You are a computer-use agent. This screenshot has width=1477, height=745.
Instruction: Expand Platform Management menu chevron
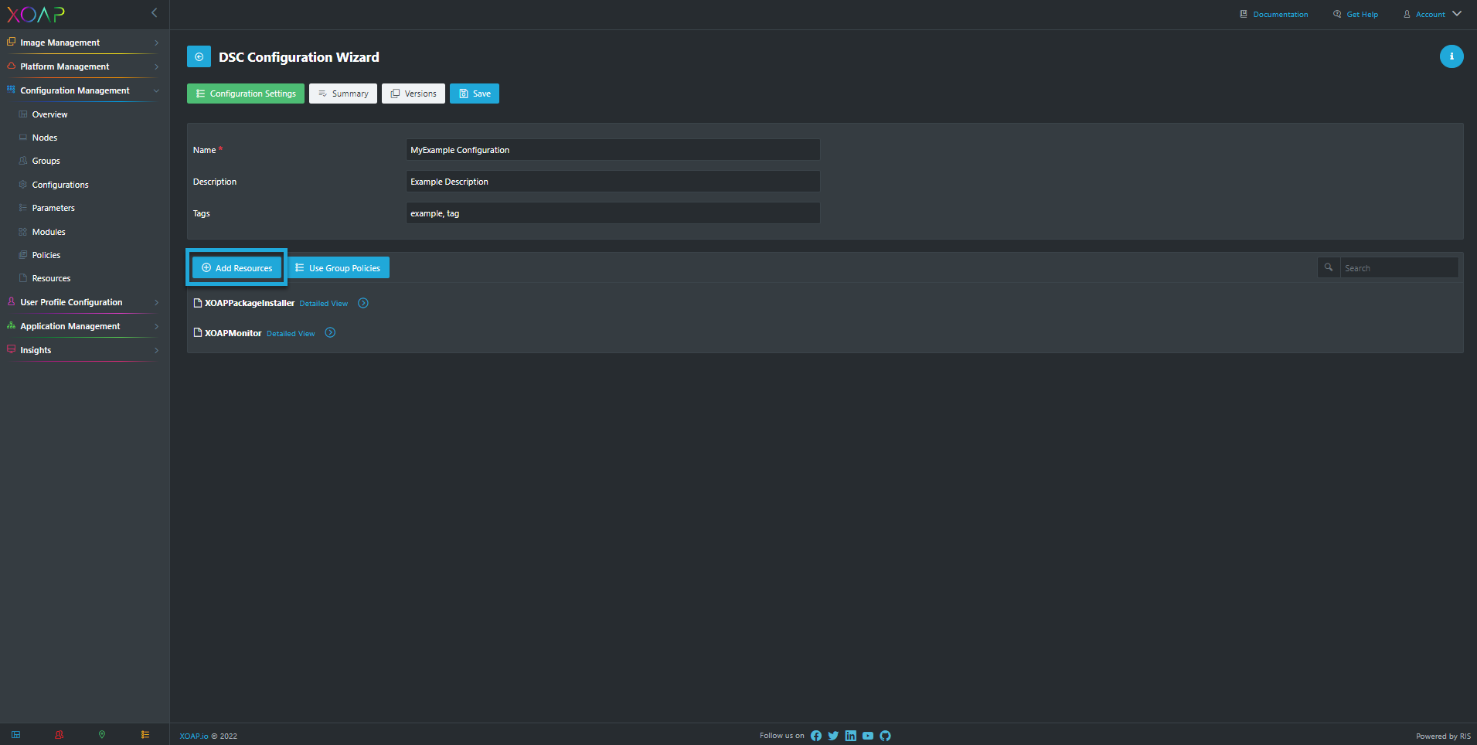[156, 66]
